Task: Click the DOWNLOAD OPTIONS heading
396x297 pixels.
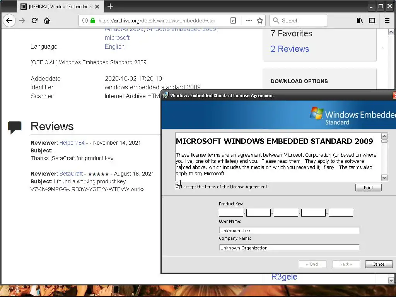Action: pyautogui.click(x=299, y=81)
